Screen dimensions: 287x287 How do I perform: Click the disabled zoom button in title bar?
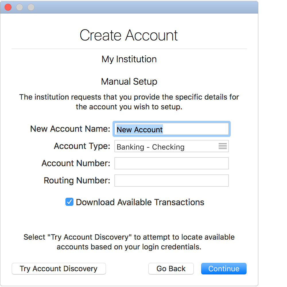point(31,7)
